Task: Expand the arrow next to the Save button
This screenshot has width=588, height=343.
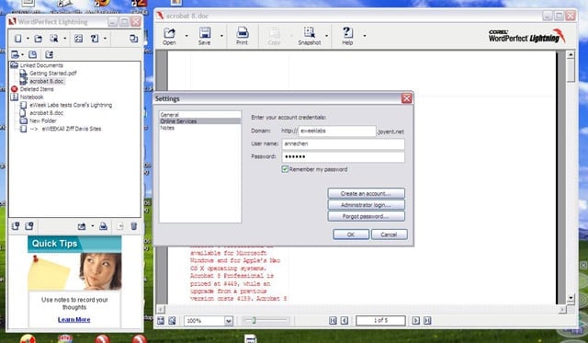Action: [x=221, y=36]
